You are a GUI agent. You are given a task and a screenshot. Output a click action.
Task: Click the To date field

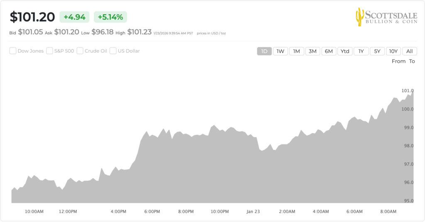coord(412,61)
